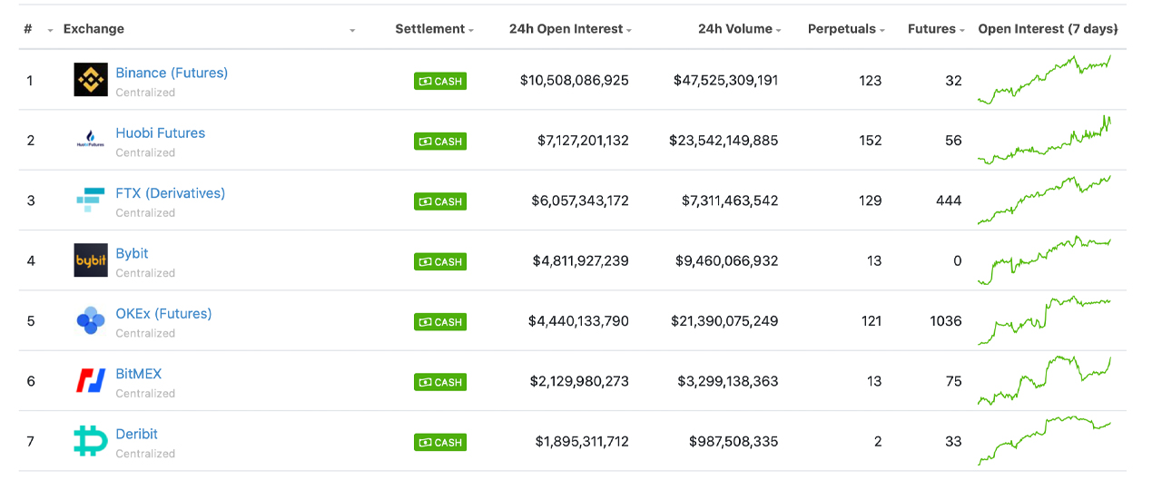Click open interest value $6,057,343,172
1162x490 pixels.
(580, 201)
